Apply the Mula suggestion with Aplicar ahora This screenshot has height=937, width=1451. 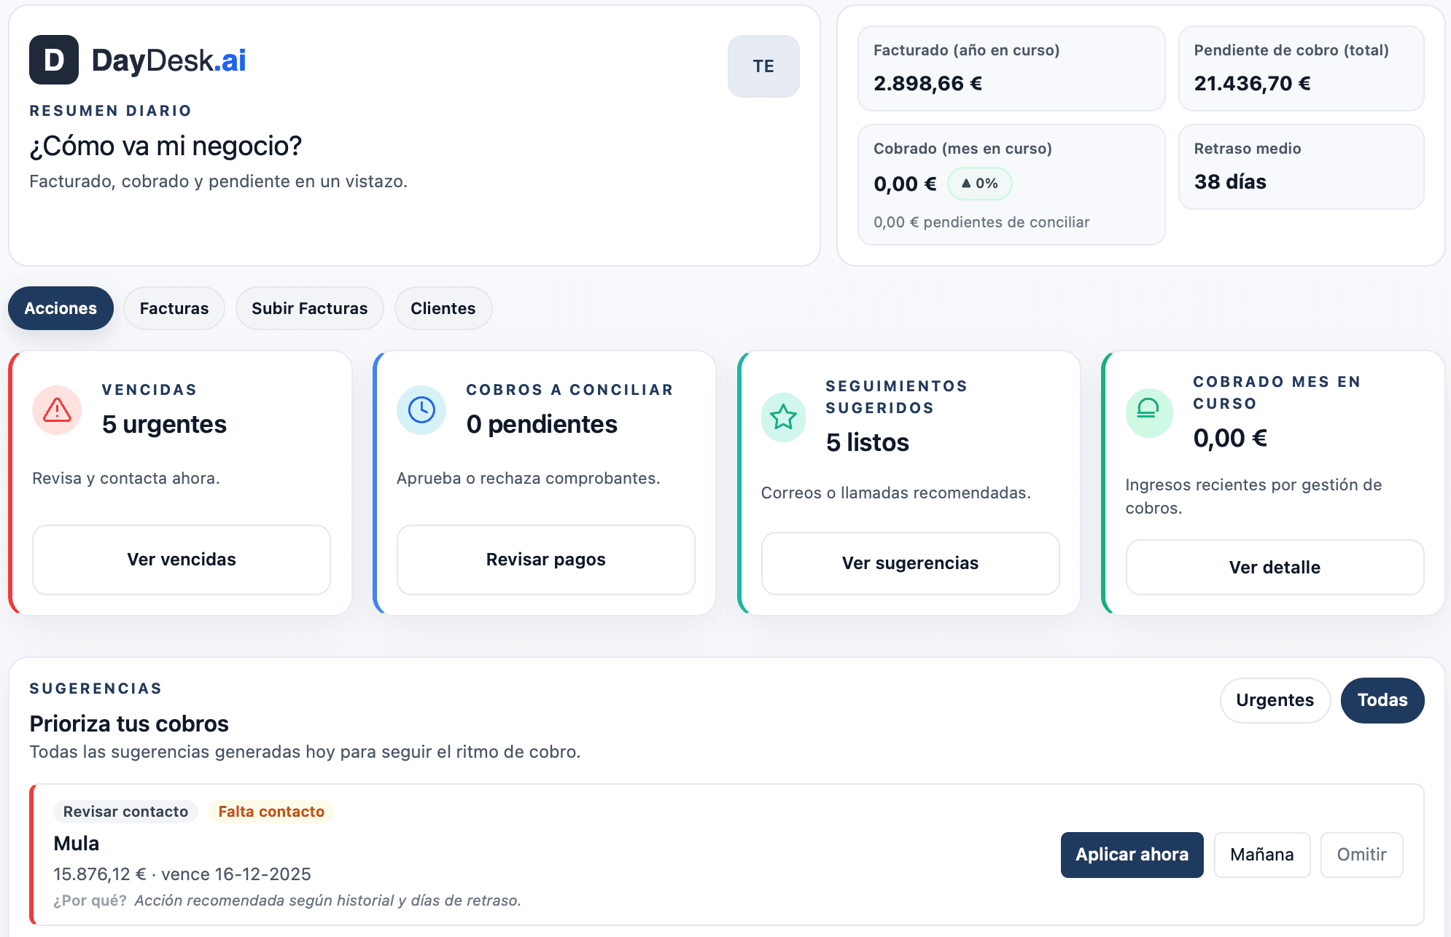(1132, 855)
